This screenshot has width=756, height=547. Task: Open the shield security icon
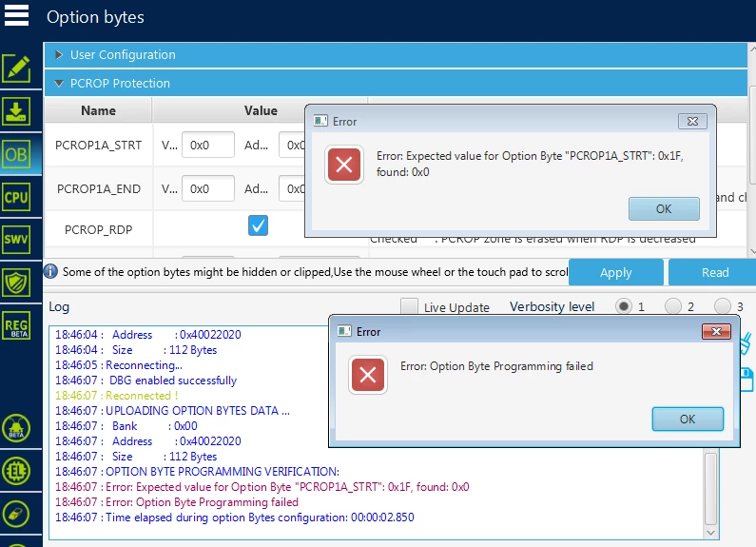point(16,283)
